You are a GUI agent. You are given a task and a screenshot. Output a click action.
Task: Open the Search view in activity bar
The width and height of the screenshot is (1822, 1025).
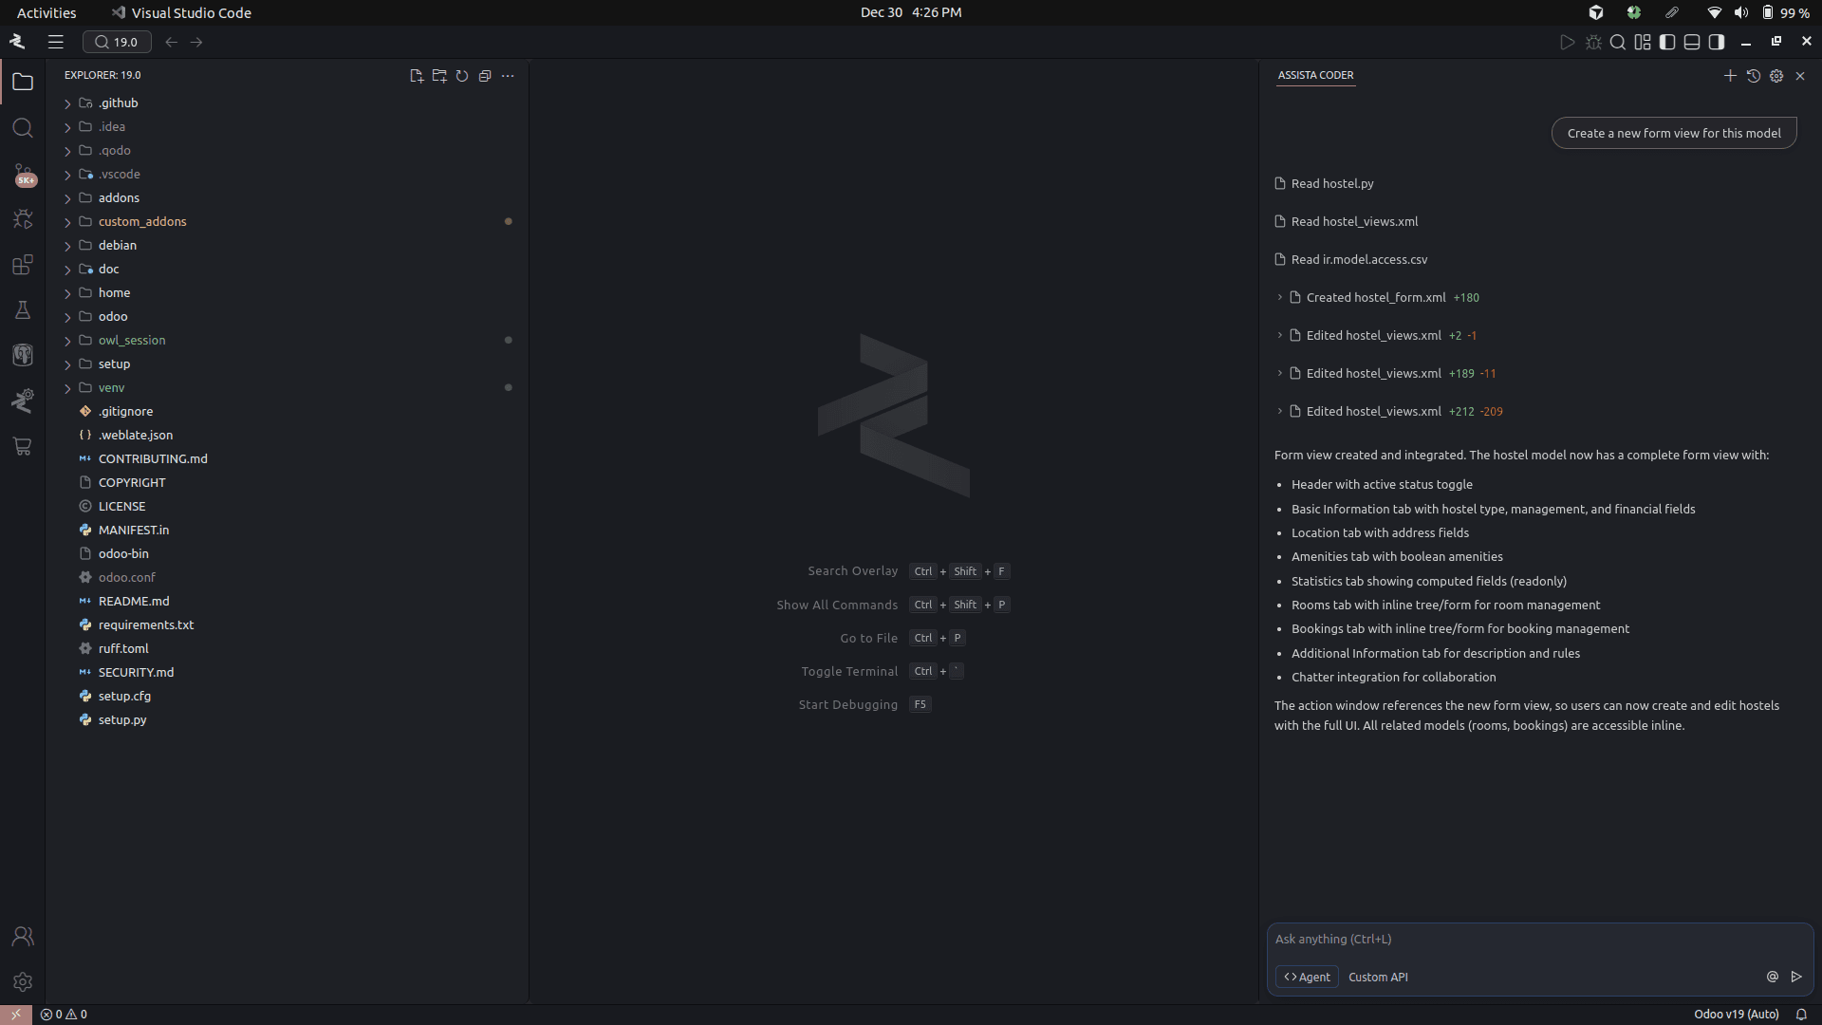pyautogui.click(x=23, y=128)
